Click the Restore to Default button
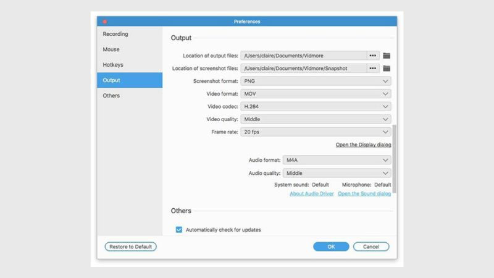Image resolution: width=494 pixels, height=278 pixels. pos(130,246)
